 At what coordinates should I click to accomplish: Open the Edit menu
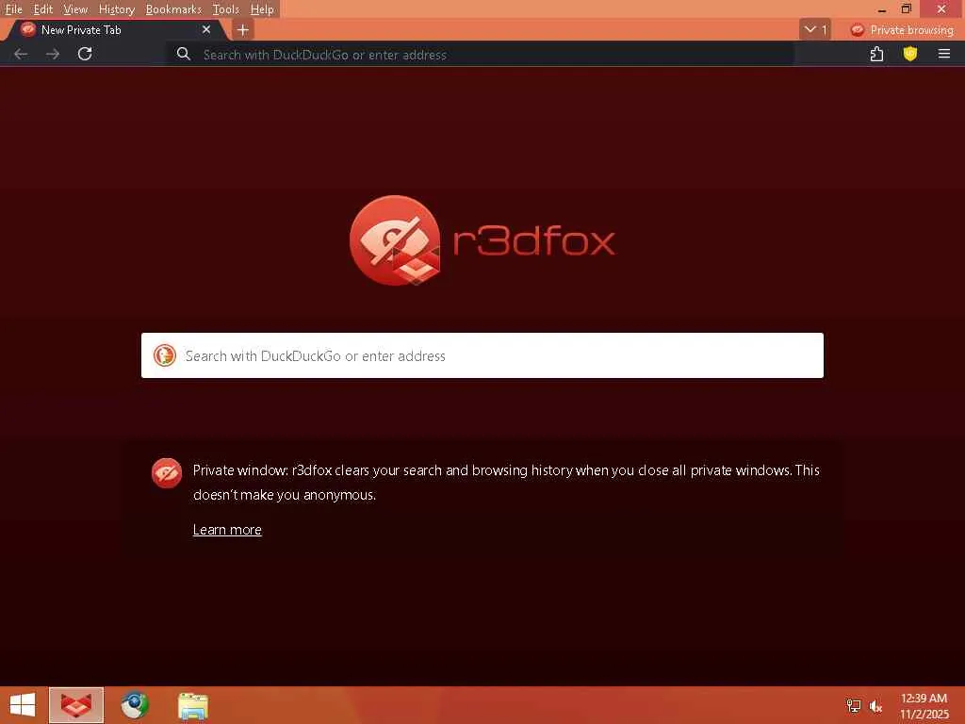tap(43, 9)
